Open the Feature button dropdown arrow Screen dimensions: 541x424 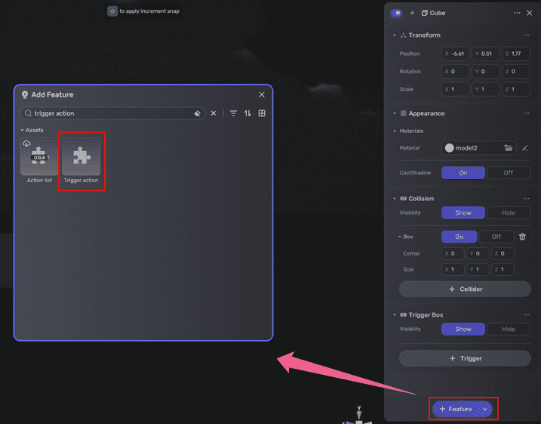pos(485,409)
